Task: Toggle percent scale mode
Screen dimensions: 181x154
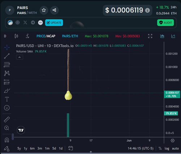Action: pos(160,148)
